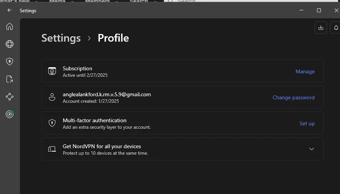Image resolution: width=340 pixels, height=194 pixels.
Task: Maximize the Settings window
Action: 319,10
